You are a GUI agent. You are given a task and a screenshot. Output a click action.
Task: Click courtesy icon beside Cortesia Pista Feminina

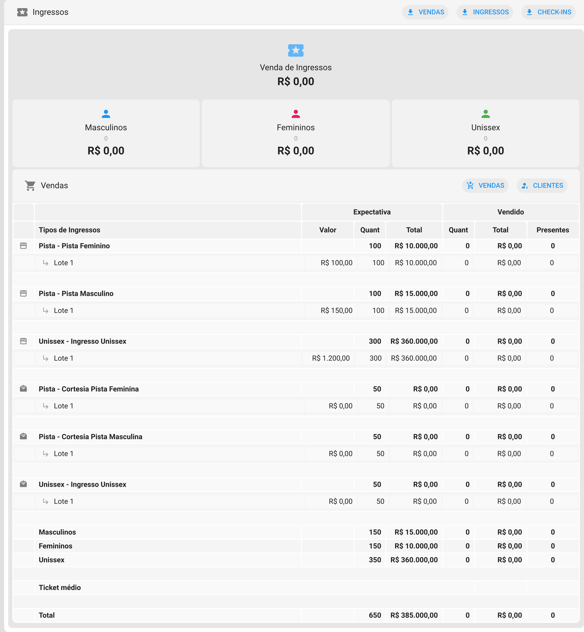pyautogui.click(x=23, y=389)
